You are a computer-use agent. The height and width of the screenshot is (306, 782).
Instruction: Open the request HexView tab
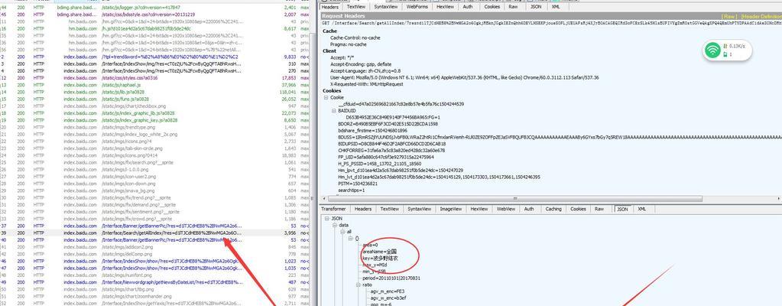coord(445,7)
